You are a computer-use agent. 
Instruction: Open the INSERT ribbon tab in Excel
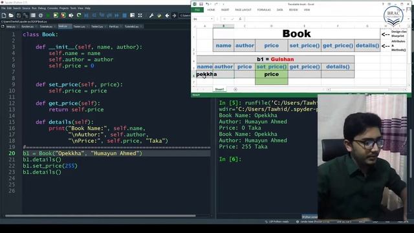225,10
